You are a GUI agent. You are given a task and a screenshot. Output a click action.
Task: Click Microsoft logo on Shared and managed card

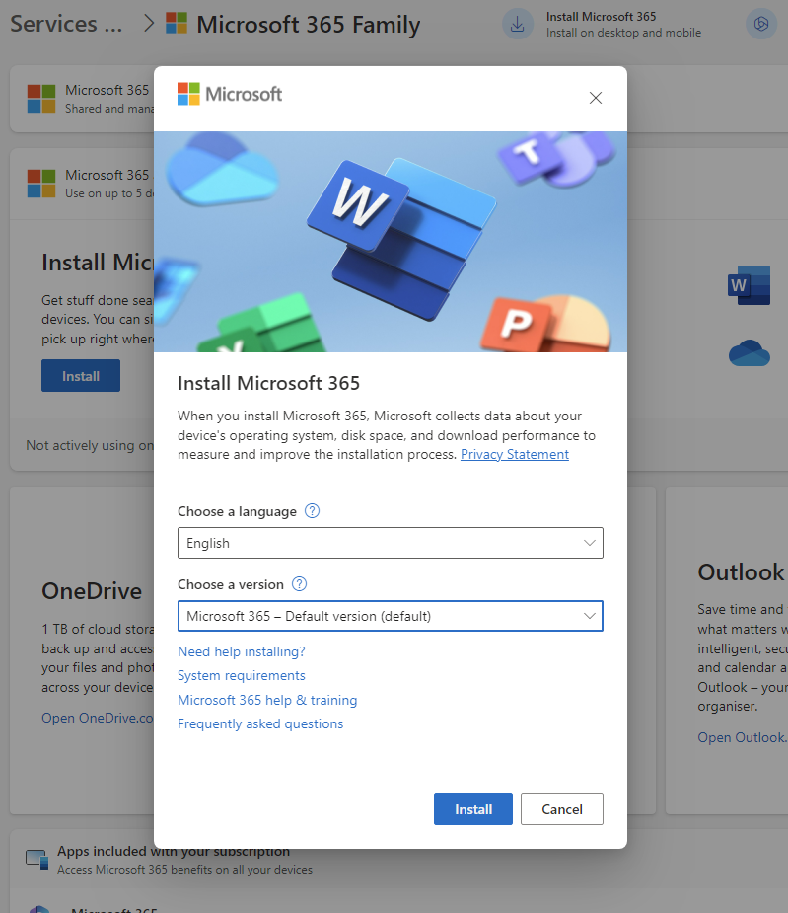pyautogui.click(x=41, y=99)
